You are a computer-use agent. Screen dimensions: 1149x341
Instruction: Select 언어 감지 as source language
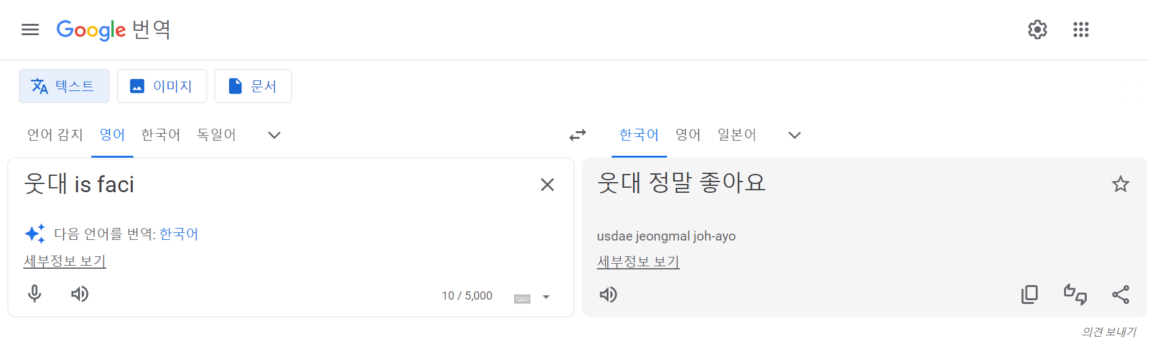55,135
